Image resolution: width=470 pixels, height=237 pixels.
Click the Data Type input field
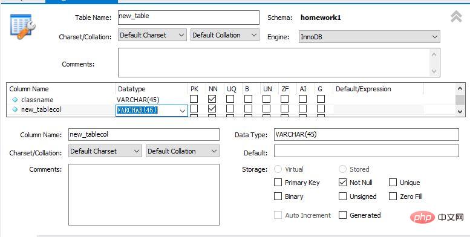[367, 135]
